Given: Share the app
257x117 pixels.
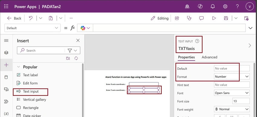Looking at the screenshot, I should [x=177, y=18].
